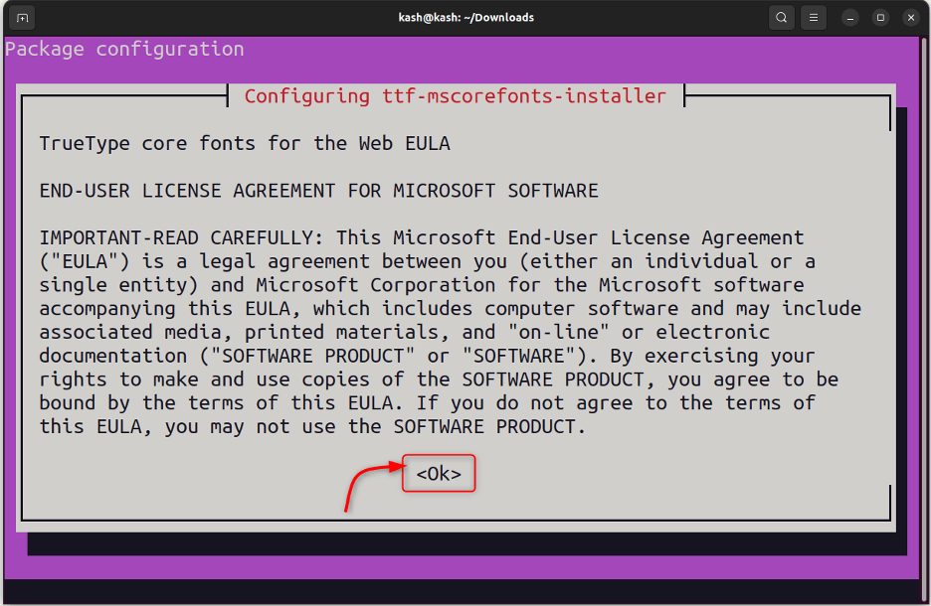The height and width of the screenshot is (606, 931).
Task: Click the line 'this EULA, you may not use'
Action: point(313,427)
